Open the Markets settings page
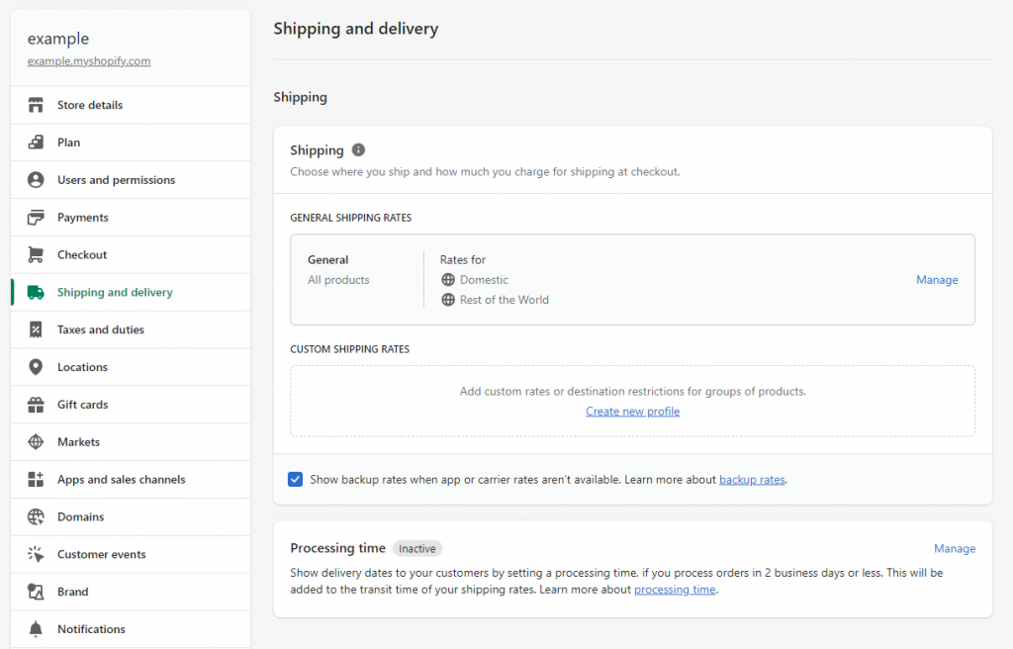The width and height of the screenshot is (1013, 649). point(78,442)
